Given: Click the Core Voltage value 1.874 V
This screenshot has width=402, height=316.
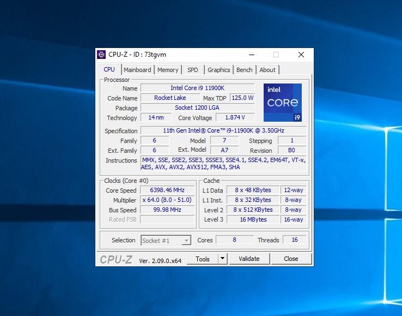Looking at the screenshot, I should point(235,117).
